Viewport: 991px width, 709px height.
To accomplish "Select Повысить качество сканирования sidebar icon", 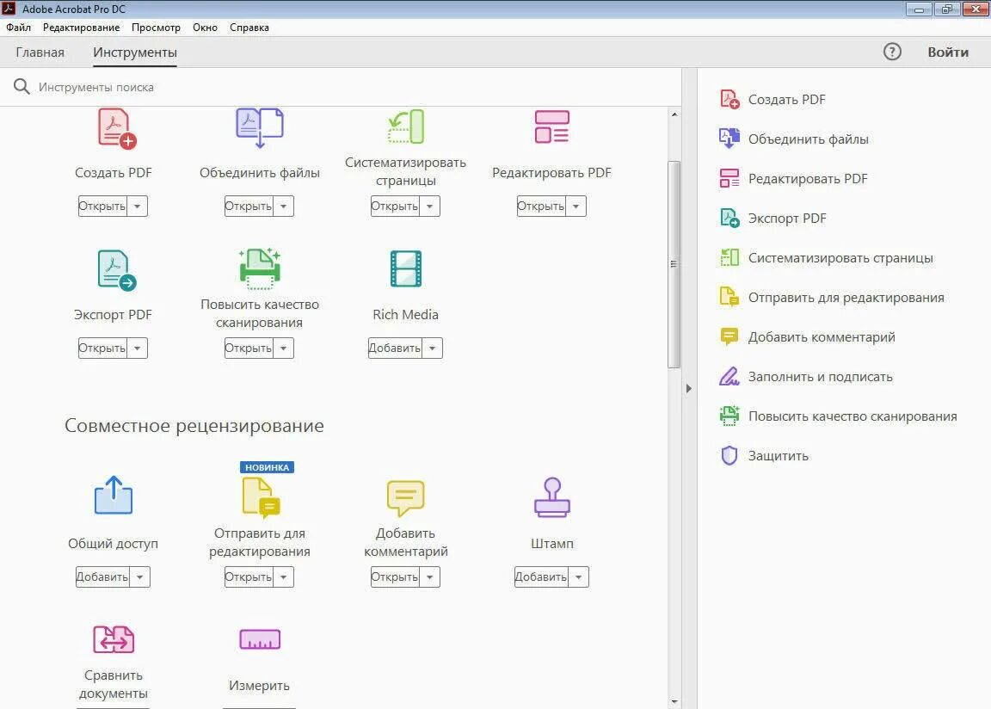I will click(x=729, y=416).
